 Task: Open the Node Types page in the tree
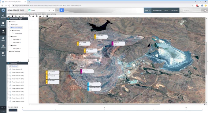coord(14,25)
